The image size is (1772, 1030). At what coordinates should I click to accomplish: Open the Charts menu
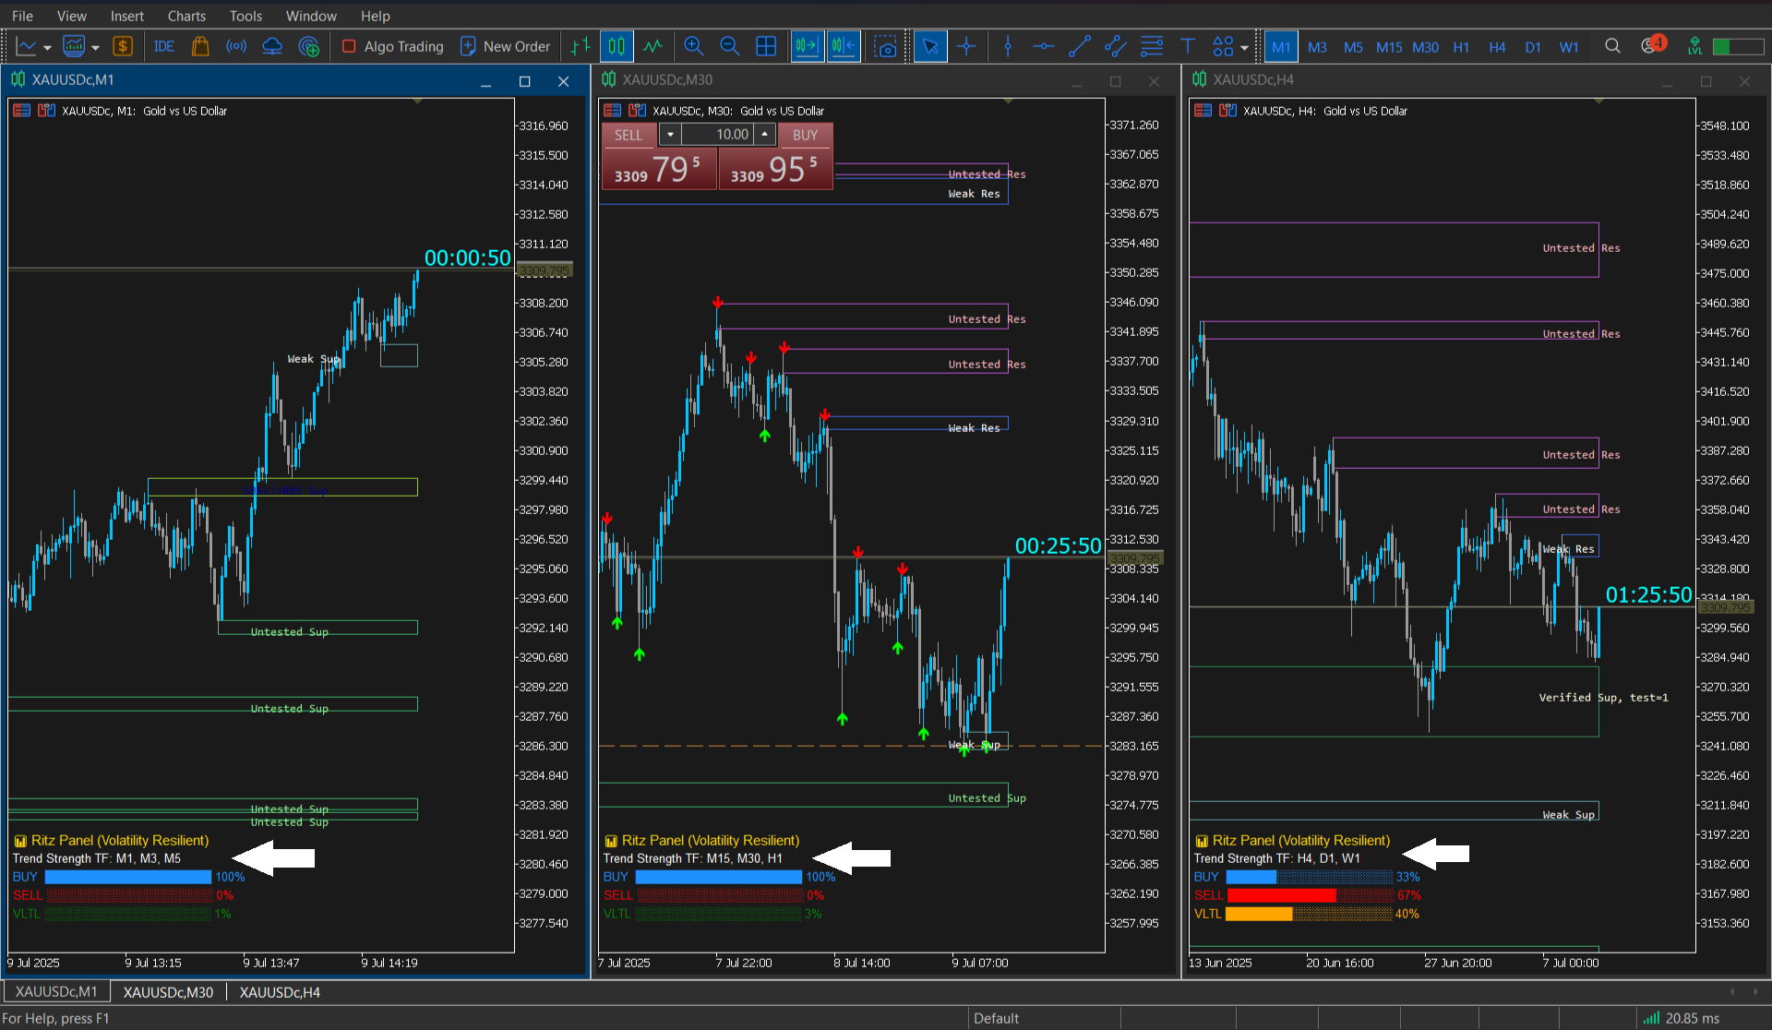[x=186, y=16]
